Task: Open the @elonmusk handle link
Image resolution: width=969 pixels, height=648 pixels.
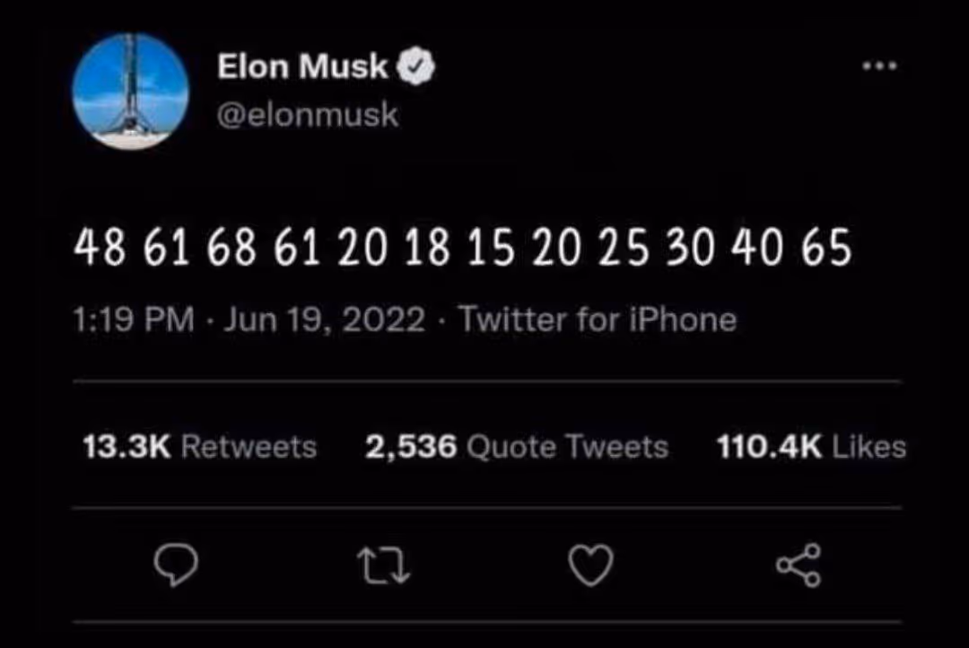Action: pyautogui.click(x=308, y=116)
